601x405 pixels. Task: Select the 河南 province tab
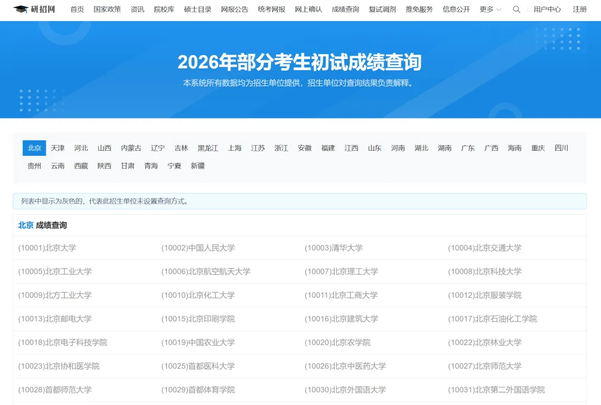[x=398, y=148]
